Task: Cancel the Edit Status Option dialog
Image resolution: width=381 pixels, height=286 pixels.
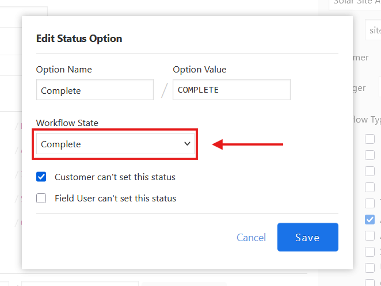Action: pyautogui.click(x=251, y=238)
